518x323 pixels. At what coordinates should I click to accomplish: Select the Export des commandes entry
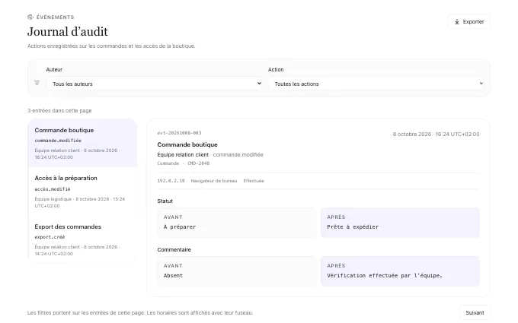(x=82, y=239)
